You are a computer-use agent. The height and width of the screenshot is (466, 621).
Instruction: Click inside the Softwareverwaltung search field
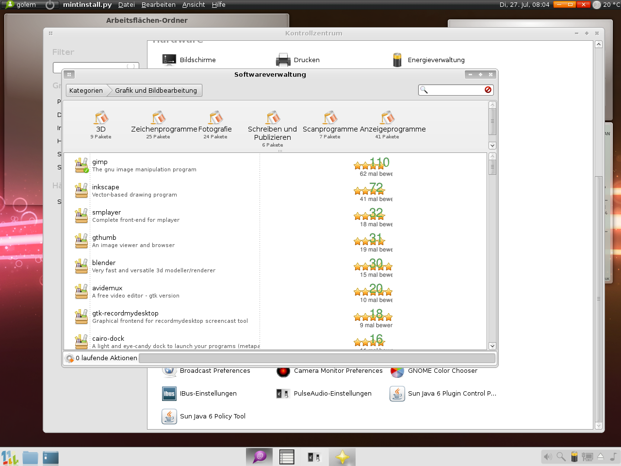pos(454,90)
